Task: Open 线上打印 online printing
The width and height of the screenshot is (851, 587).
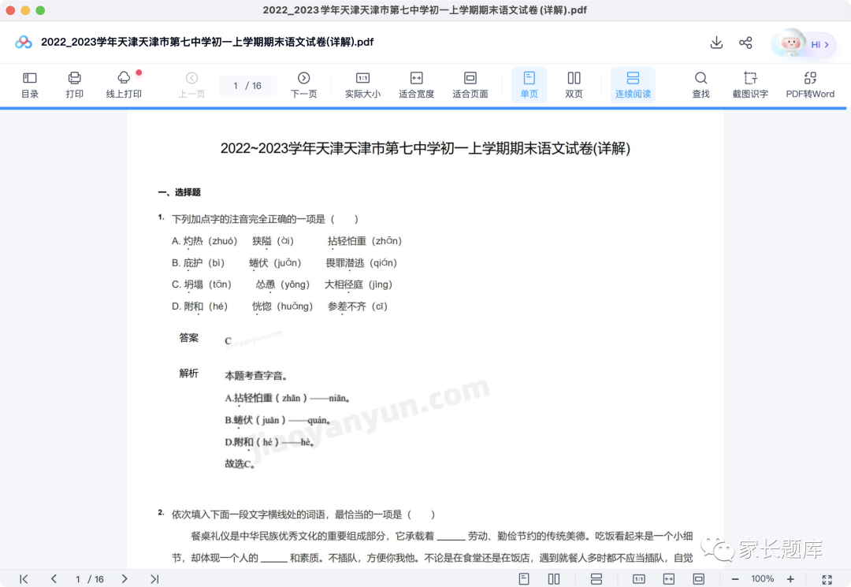Action: [x=124, y=85]
